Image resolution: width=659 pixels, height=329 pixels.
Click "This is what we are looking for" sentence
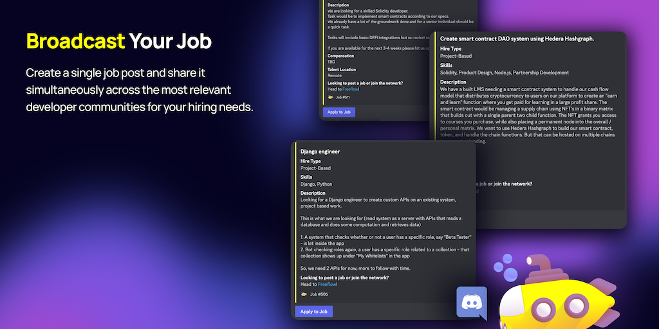[381, 221]
